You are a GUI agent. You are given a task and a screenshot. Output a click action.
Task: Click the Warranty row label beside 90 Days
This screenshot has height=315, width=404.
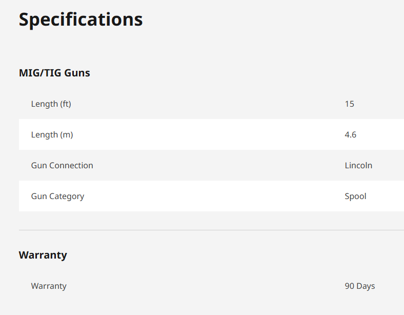click(49, 286)
